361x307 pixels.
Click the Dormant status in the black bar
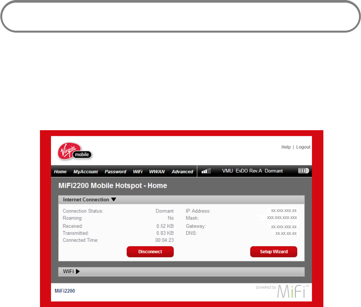(x=274, y=171)
